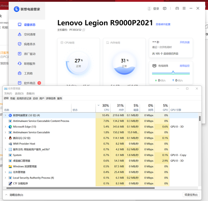
Task: Open the 选项 menu in Task Manager
Action: [x=19, y=93]
